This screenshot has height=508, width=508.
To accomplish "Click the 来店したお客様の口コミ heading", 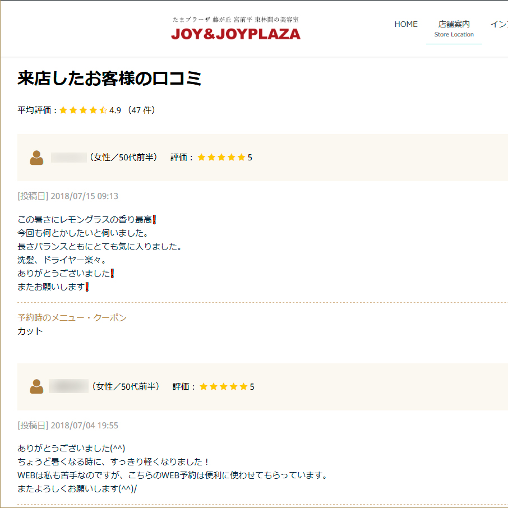I will pyautogui.click(x=109, y=79).
